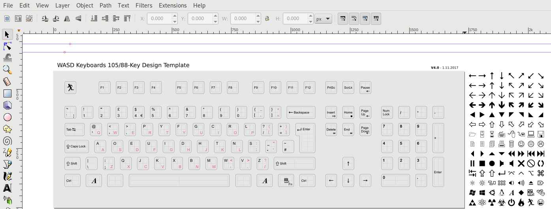Select the Caps Lock key on template
This screenshot has width=551, height=209.
point(77,146)
